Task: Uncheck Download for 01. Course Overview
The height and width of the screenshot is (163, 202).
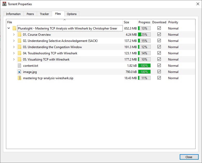Action: (159, 34)
